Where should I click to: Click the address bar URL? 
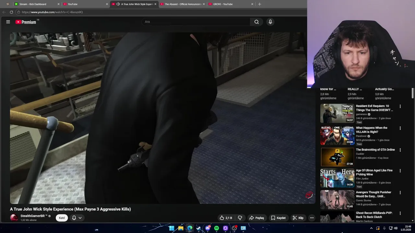[x=52, y=12]
